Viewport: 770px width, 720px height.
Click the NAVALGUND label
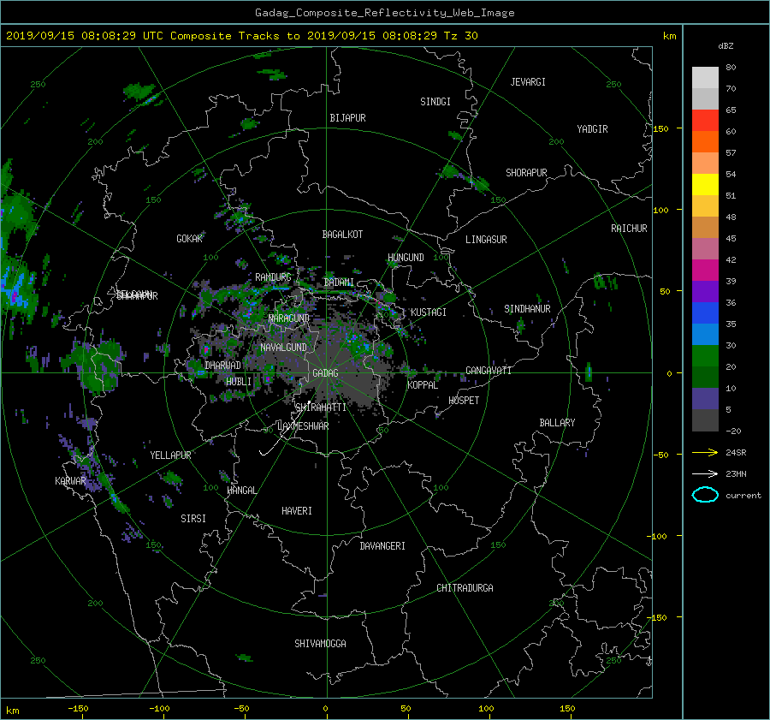coord(283,348)
